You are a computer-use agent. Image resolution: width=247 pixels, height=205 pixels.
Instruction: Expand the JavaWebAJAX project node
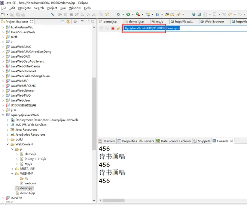click(x=3, y=47)
